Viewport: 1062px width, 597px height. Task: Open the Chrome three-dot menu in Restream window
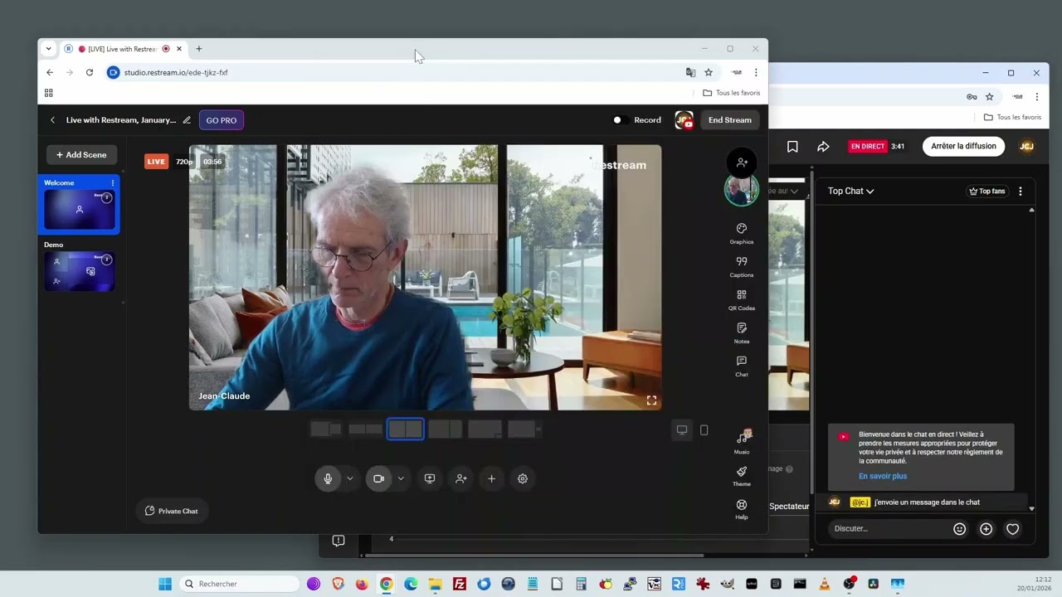756,72
